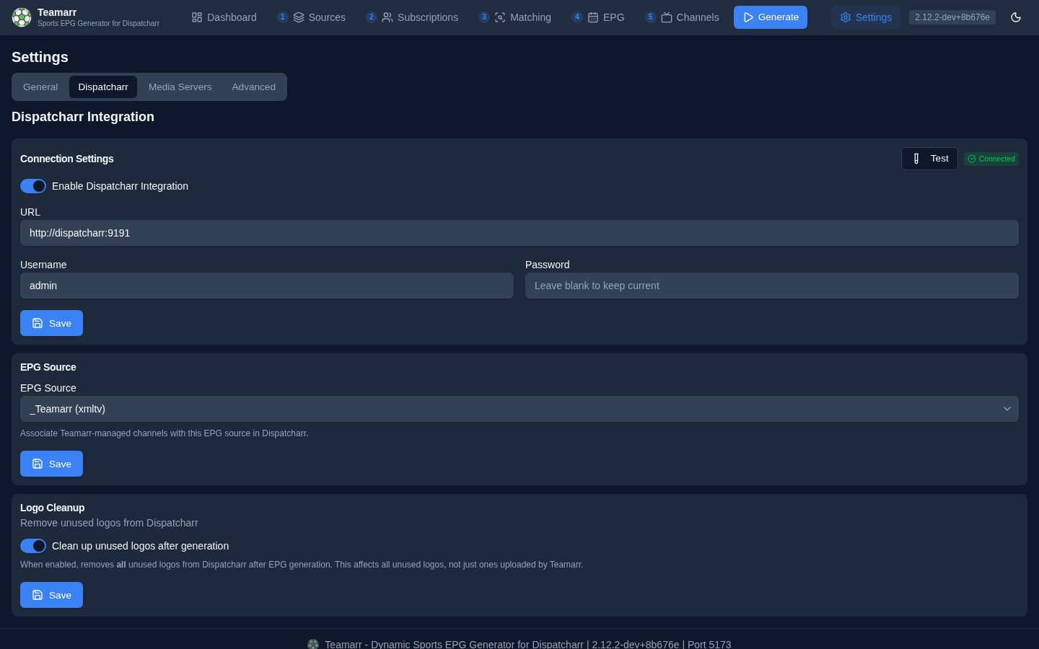Click the EPG calendar icon
Screen dimensions: 1039x649
click(593, 17)
